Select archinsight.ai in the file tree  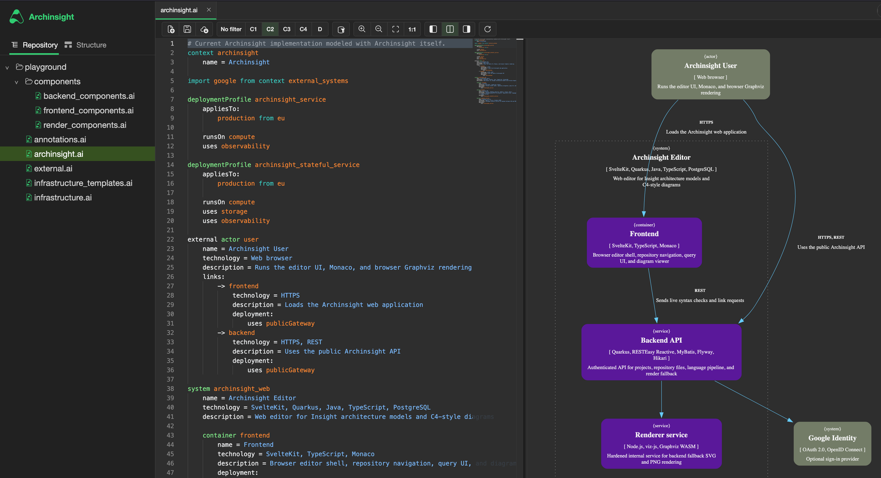tap(78, 154)
